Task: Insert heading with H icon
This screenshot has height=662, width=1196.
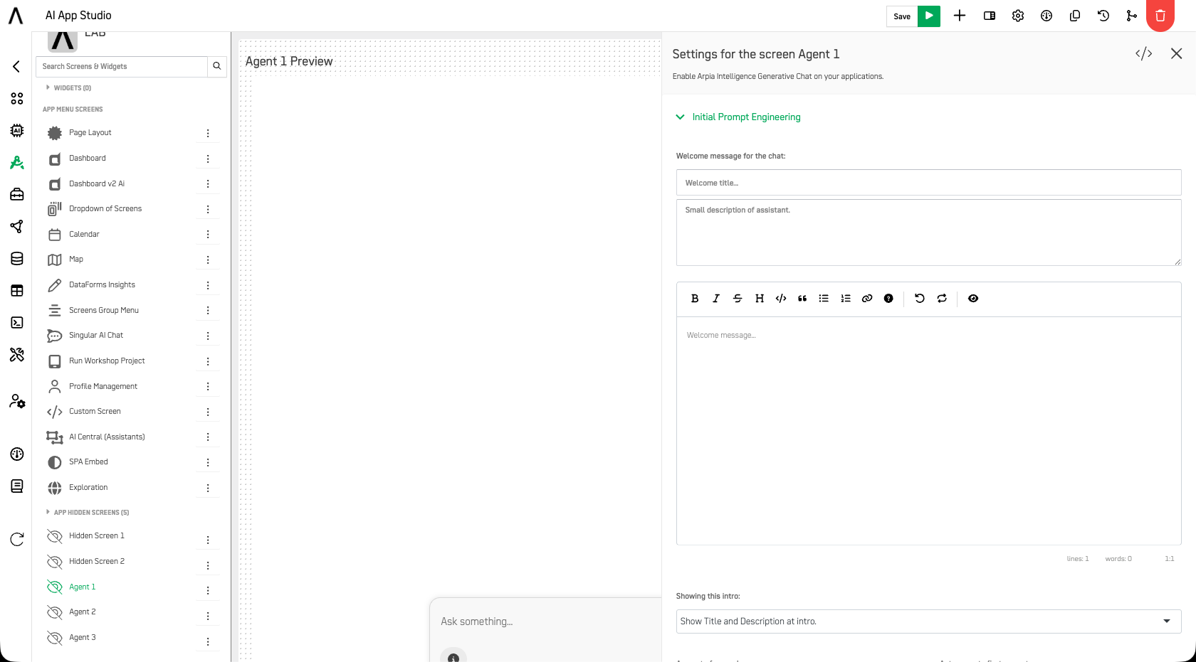Action: click(x=760, y=299)
